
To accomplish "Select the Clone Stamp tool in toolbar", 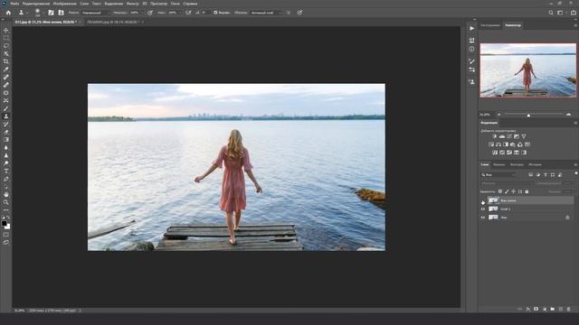I will coord(6,116).
